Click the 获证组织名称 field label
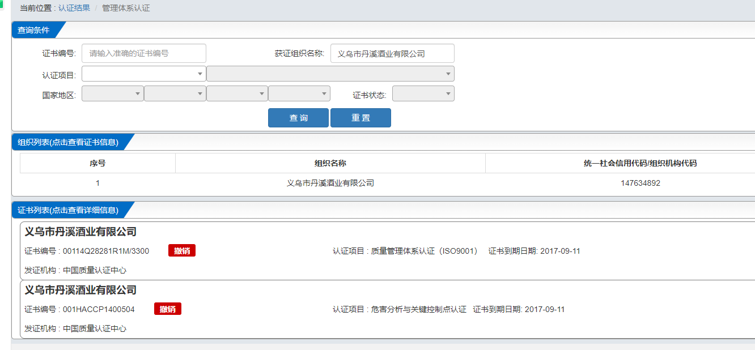This screenshot has width=755, height=350. [x=299, y=53]
